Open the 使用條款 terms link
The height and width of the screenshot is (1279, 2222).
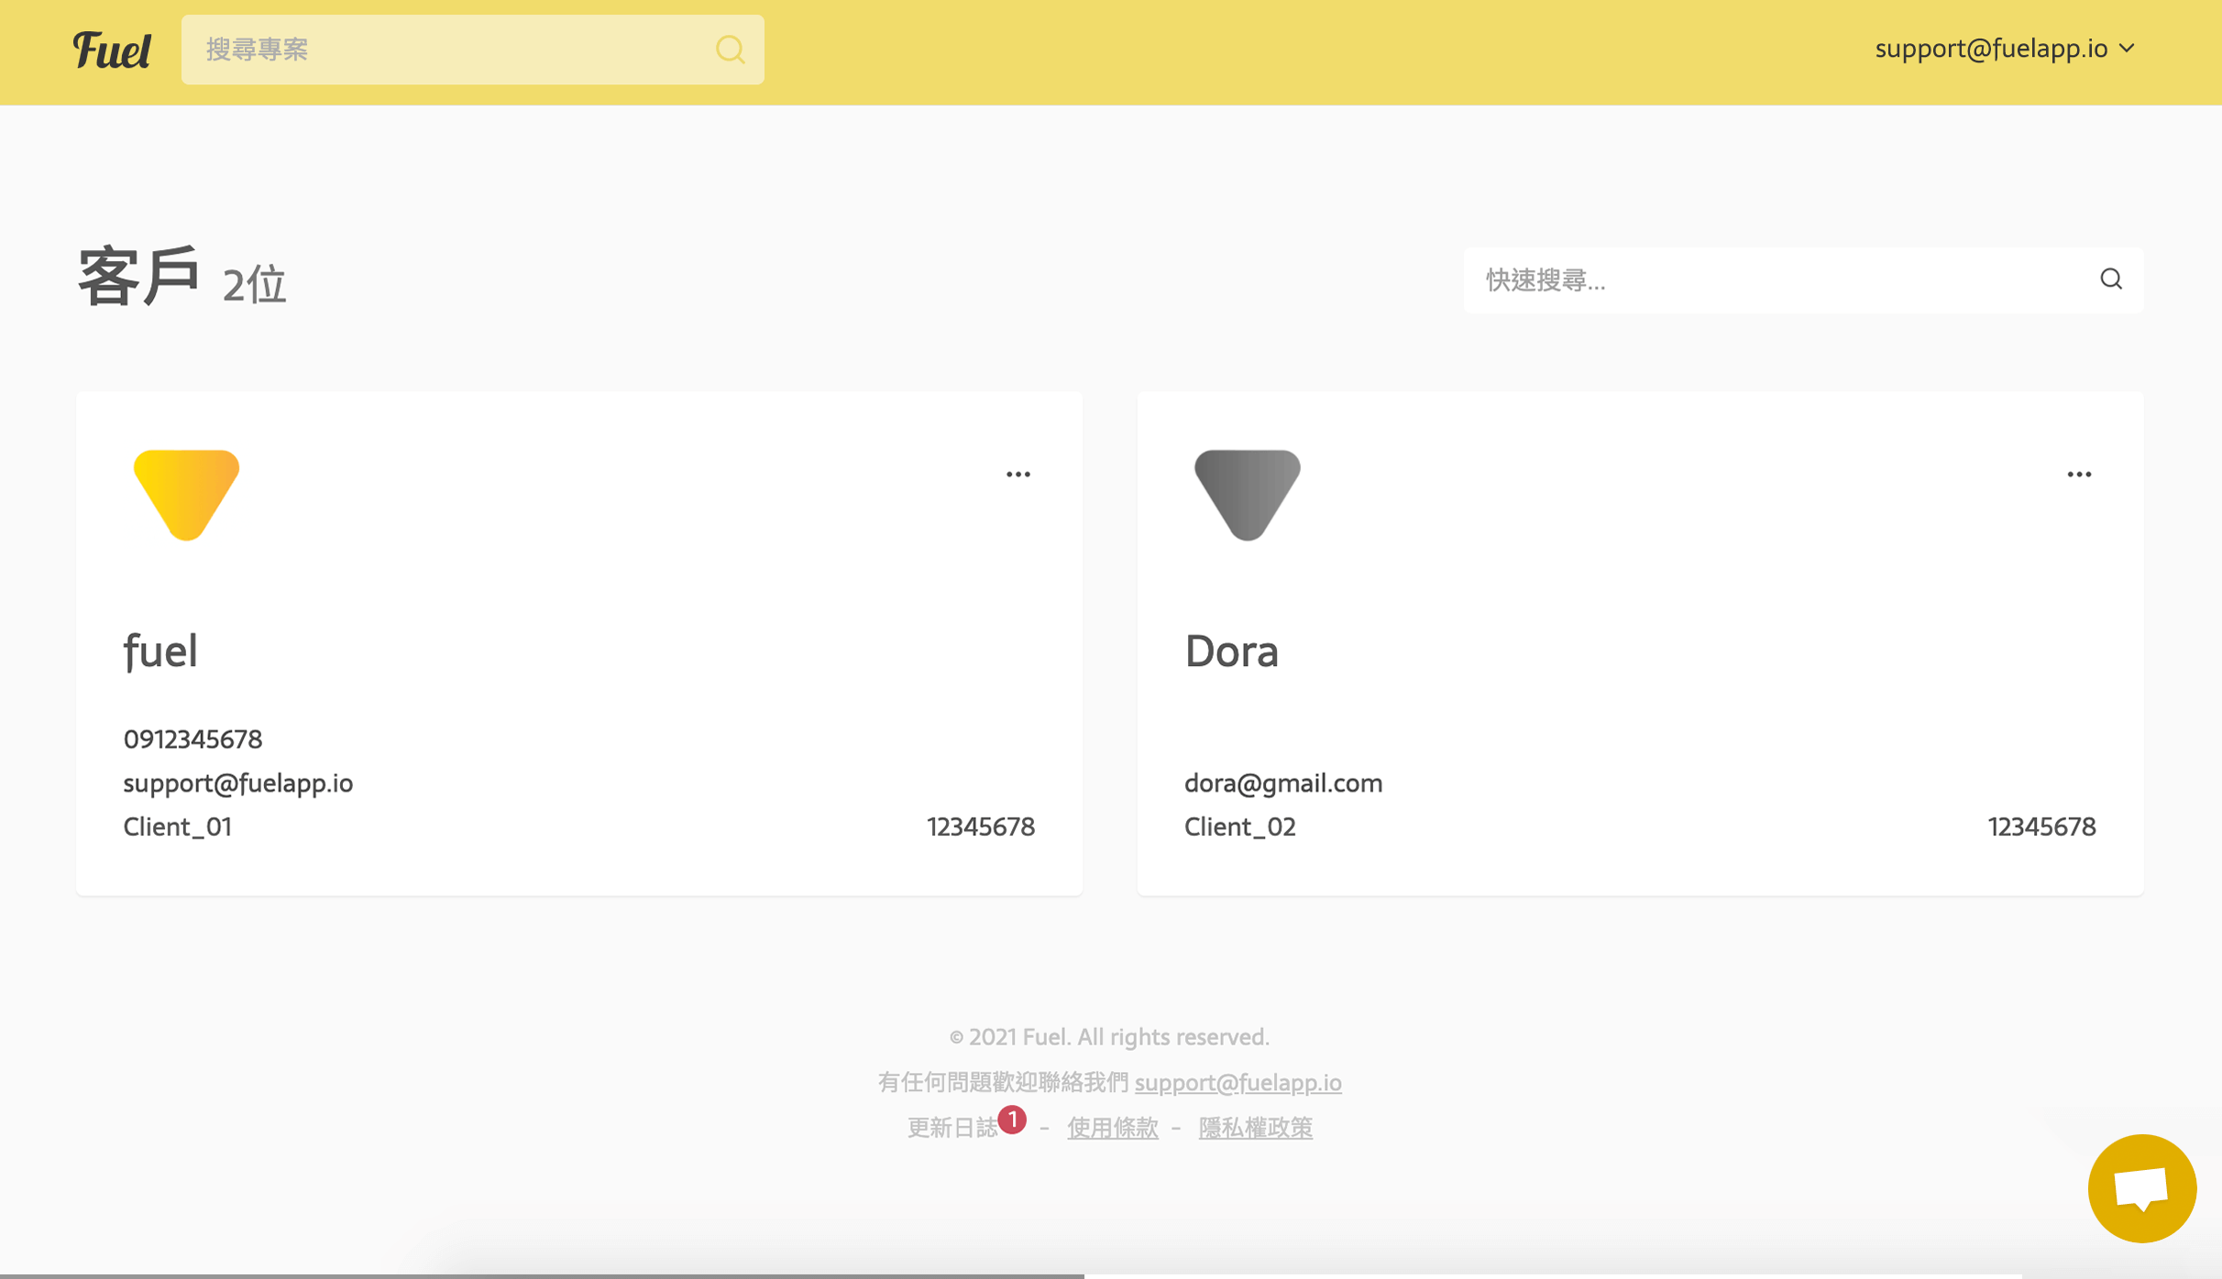coord(1112,1128)
